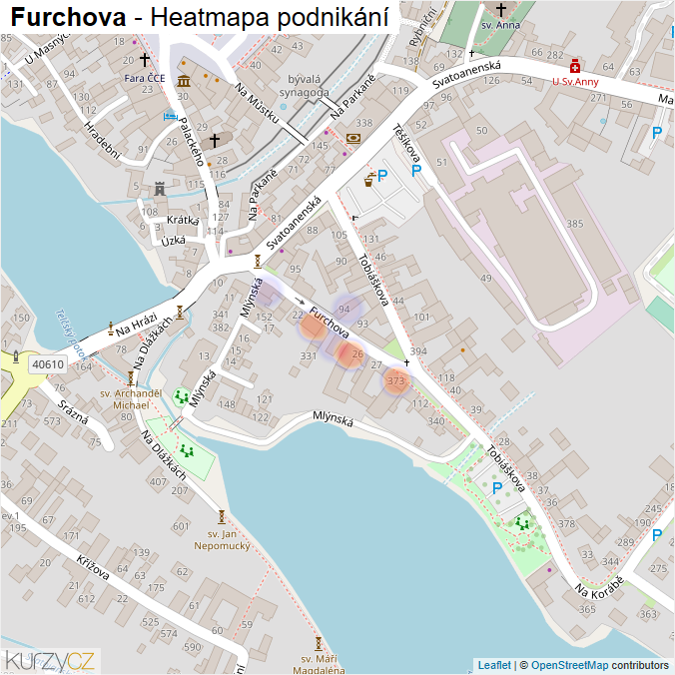
Task: Click the monument icon on Na Hrázi
Action: (111, 329)
